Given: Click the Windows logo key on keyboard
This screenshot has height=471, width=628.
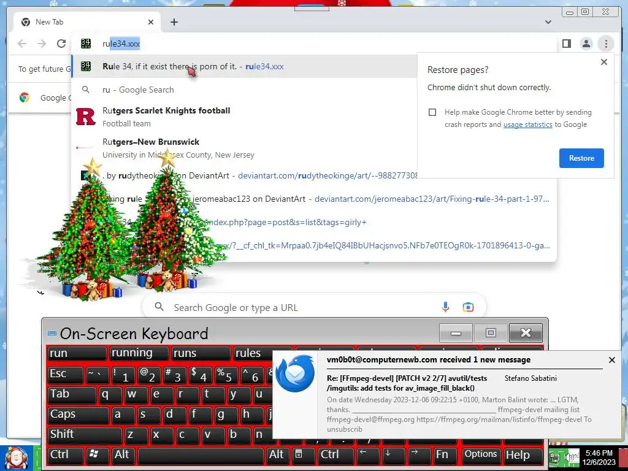Looking at the screenshot, I should point(96,455).
